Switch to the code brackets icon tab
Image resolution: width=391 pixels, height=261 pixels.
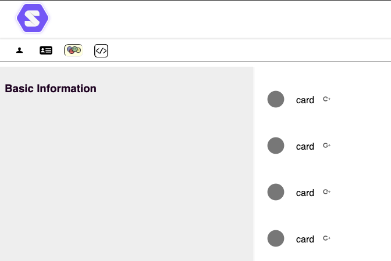pos(101,50)
